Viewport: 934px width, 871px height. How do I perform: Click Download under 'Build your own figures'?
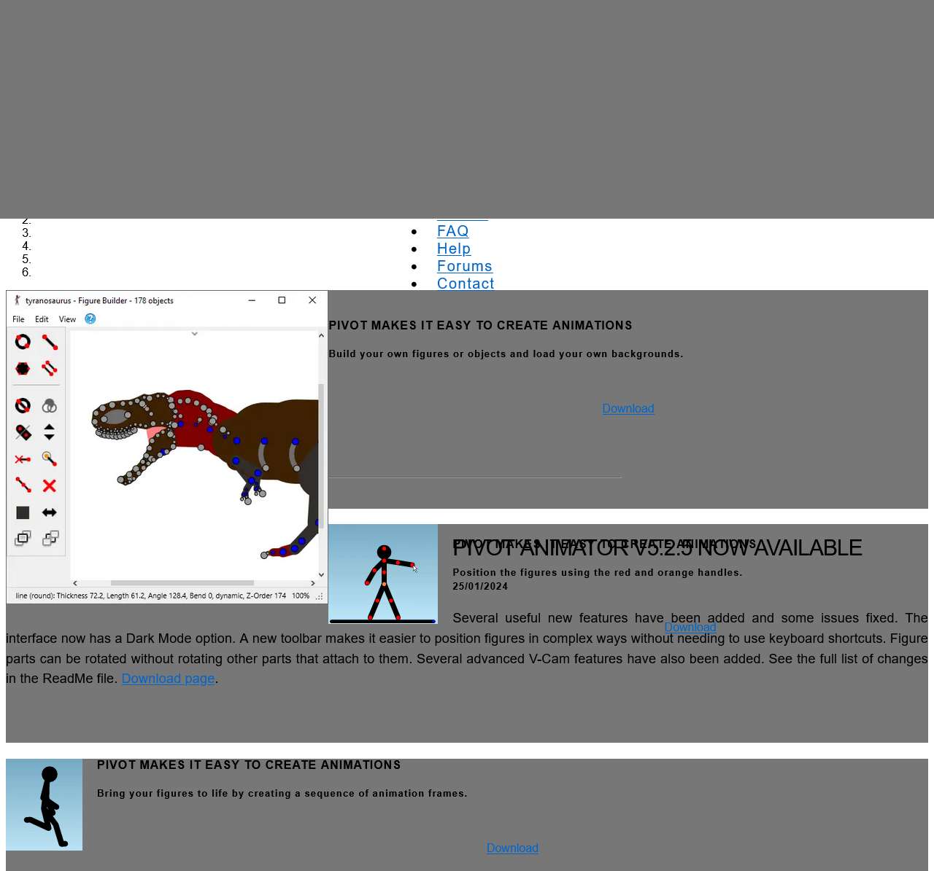pos(628,409)
